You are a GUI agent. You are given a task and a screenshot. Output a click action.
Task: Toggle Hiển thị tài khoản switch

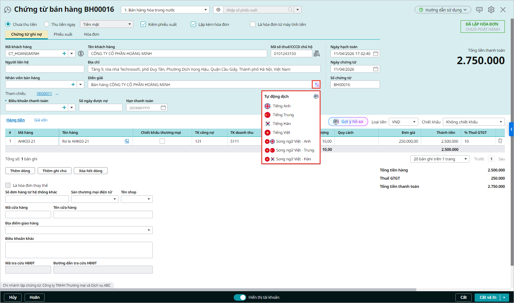pyautogui.click(x=240, y=297)
